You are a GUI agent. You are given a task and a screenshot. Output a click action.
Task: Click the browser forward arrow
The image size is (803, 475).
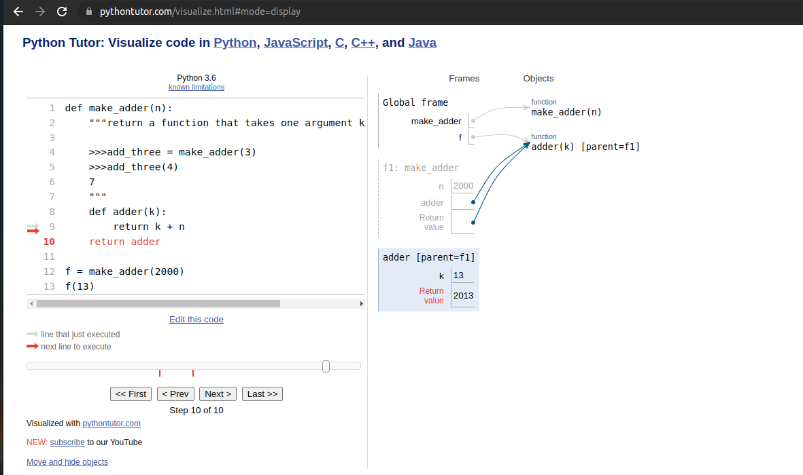(x=40, y=12)
